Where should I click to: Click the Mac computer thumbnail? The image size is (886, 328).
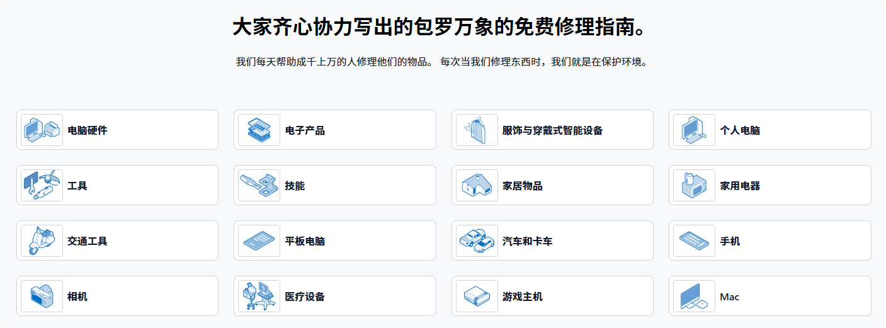coord(694,297)
